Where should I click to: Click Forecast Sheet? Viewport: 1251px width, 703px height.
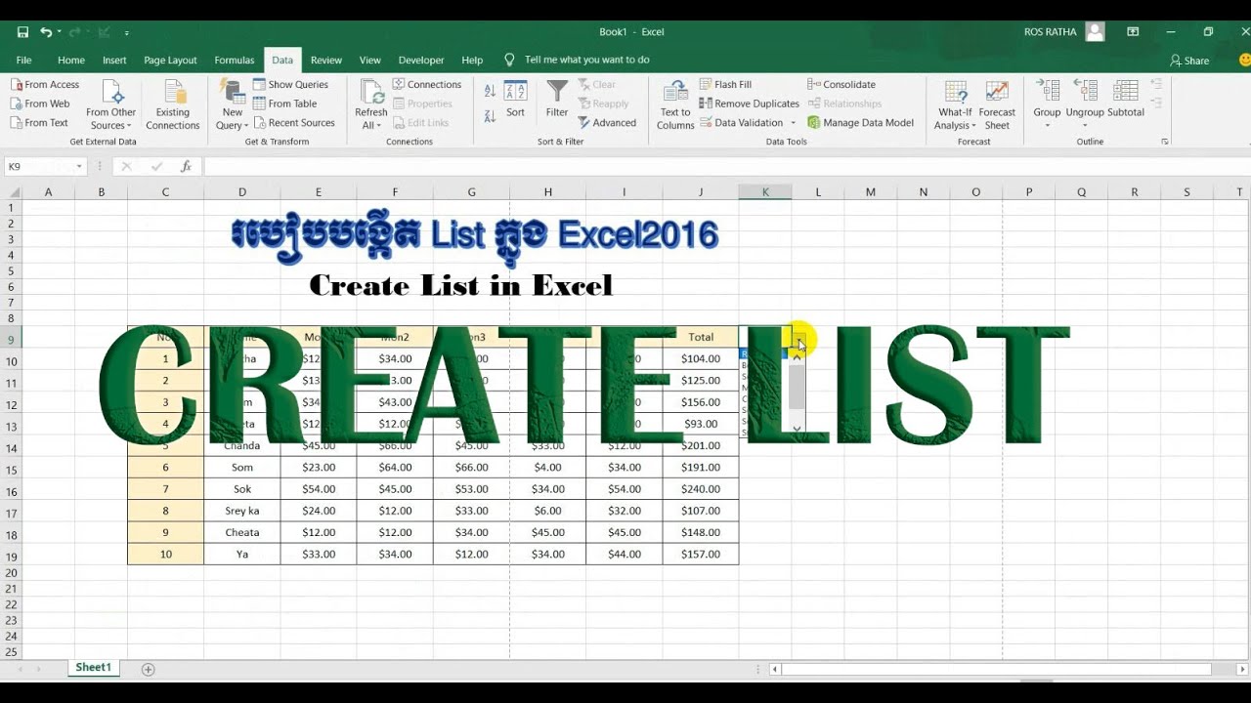pyautogui.click(x=997, y=105)
